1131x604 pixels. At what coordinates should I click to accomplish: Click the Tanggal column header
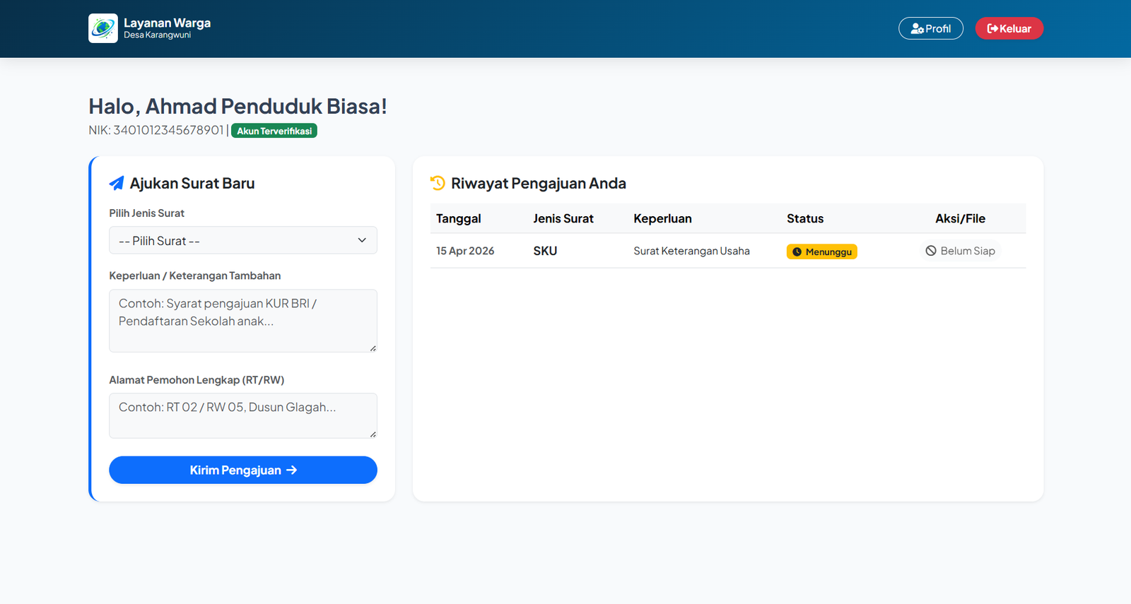click(x=458, y=219)
